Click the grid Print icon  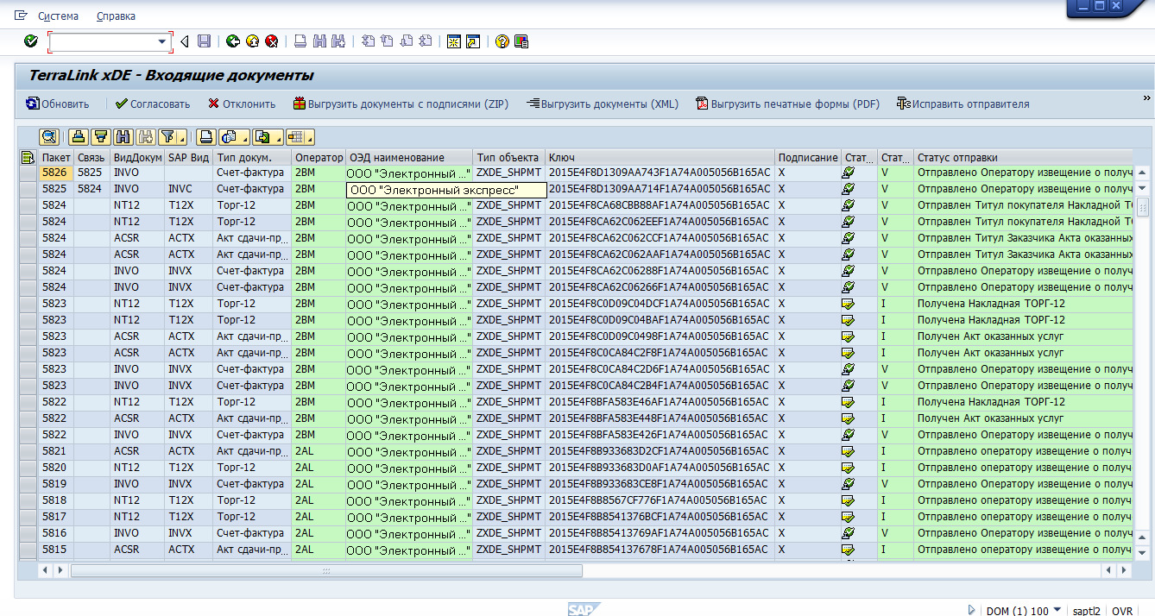pos(205,136)
